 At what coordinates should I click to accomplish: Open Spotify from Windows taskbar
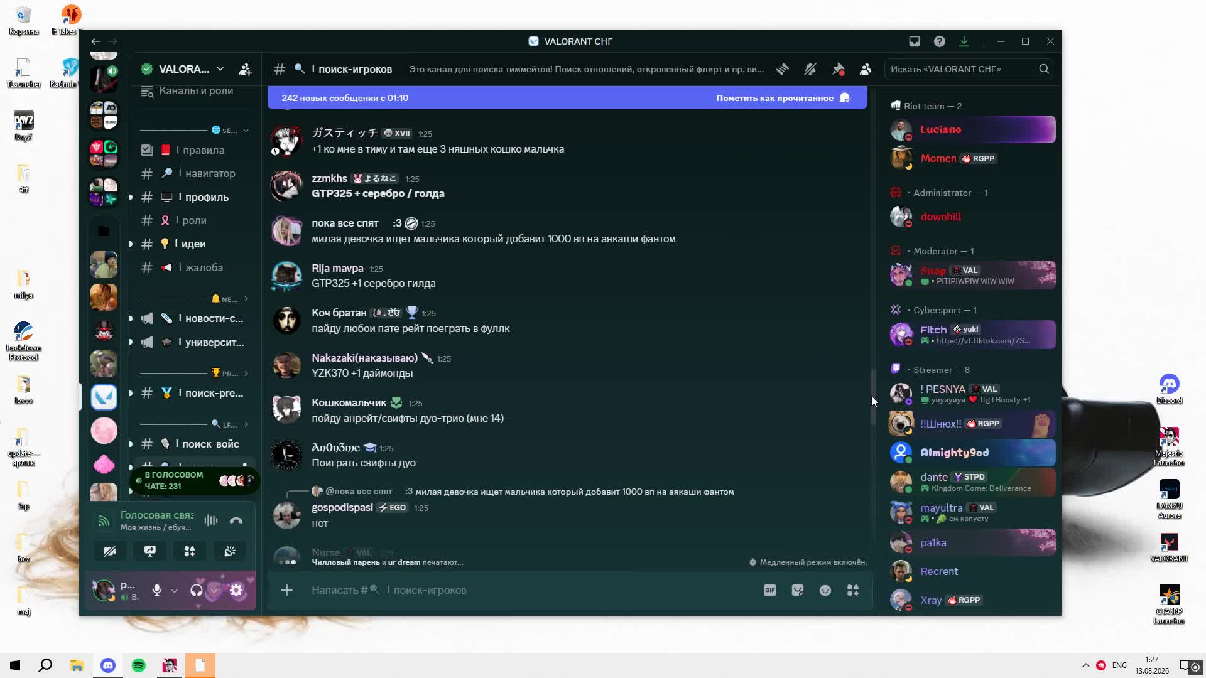coord(139,665)
